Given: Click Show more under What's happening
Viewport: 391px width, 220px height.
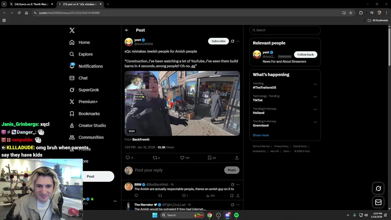Looking at the screenshot, I should tap(261, 135).
